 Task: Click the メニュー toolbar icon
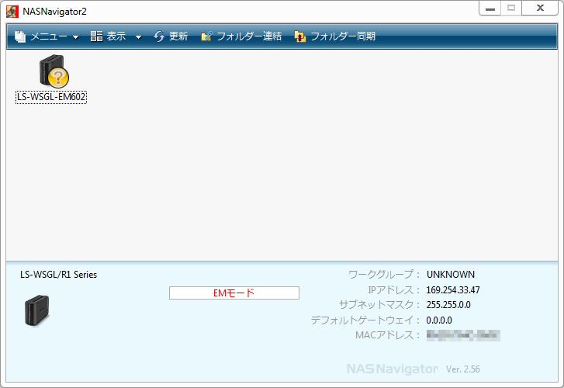20,36
